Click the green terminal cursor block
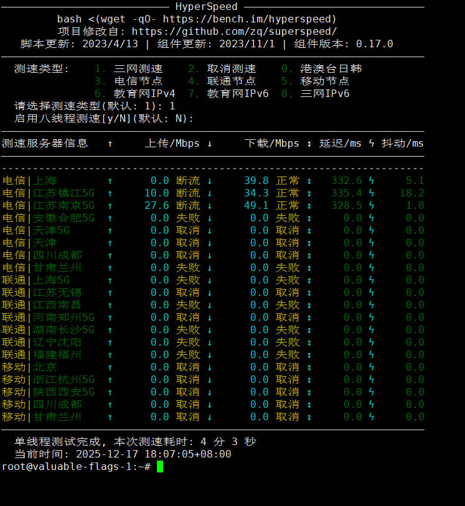The image size is (465, 506). click(x=160, y=467)
